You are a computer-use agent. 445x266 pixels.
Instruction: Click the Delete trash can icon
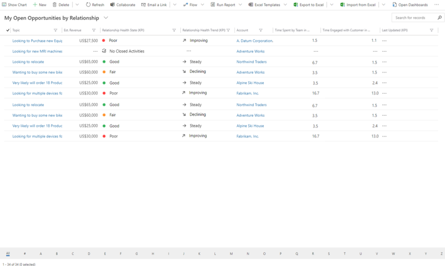[54, 5]
